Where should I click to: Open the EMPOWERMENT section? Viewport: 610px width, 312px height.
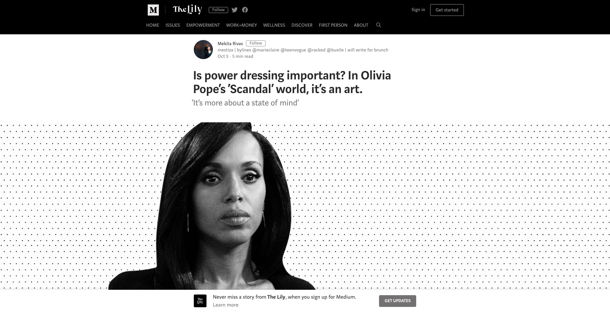point(203,25)
